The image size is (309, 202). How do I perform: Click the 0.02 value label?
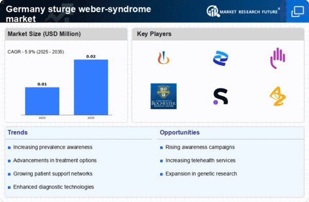point(91,57)
